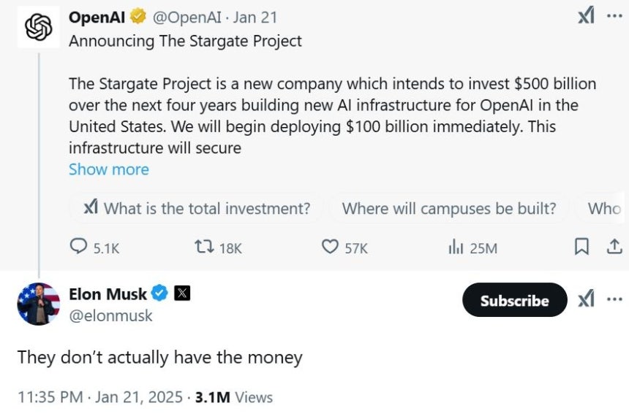Ask Grok 'What is the total investment?'
The image size is (629, 414).
pyautogui.click(x=197, y=208)
